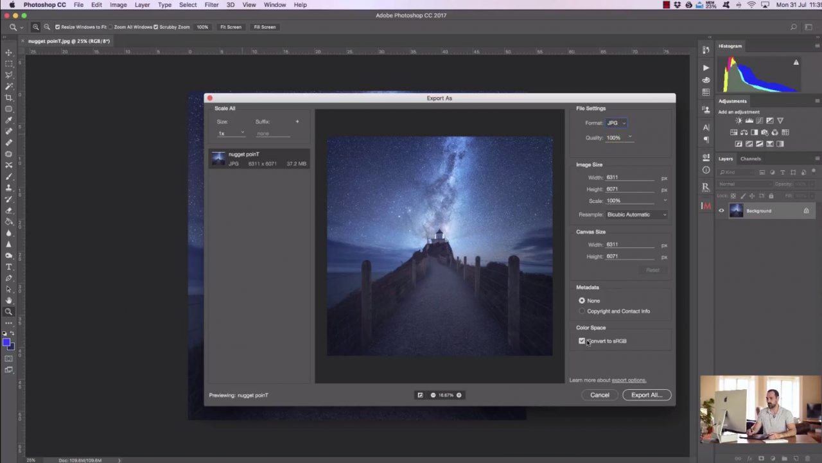Uncheck Convert to sRGB
This screenshot has width=822, height=463.
[x=582, y=341]
